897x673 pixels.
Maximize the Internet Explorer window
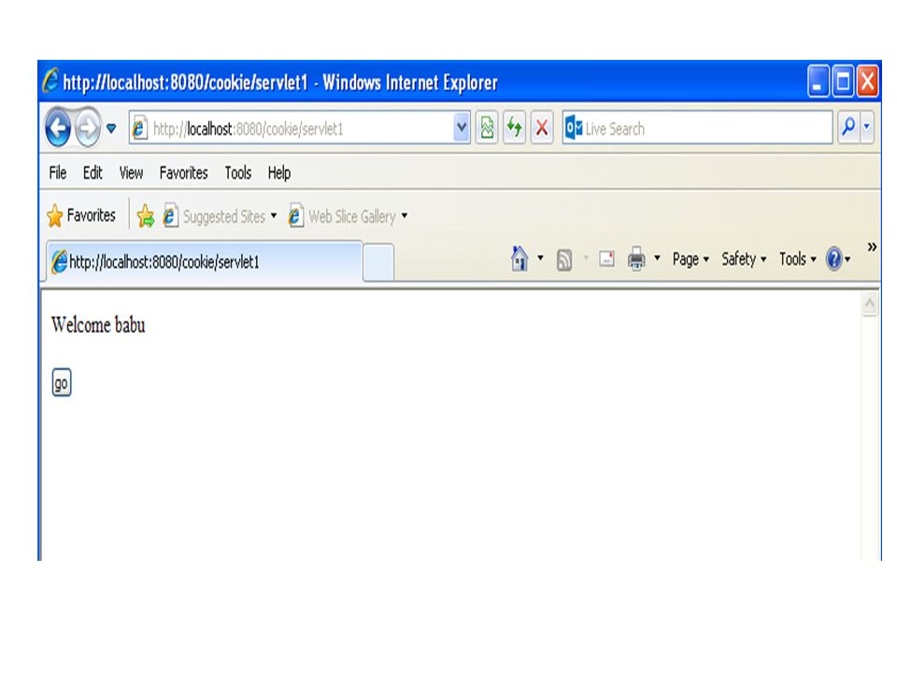coord(843,81)
